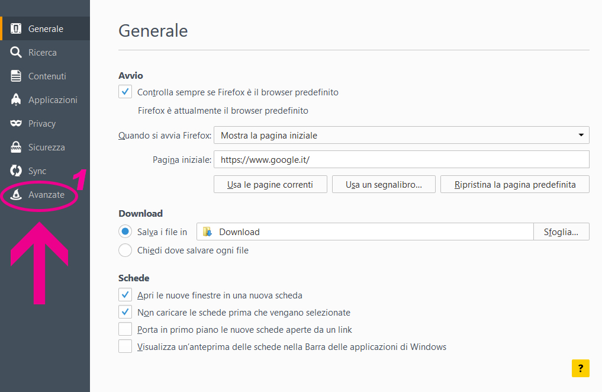Click the 'Download' section heading
The width and height of the screenshot is (602, 392).
pyautogui.click(x=140, y=213)
